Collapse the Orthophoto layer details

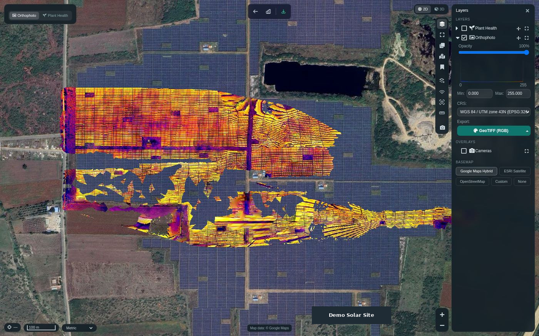pos(457,38)
